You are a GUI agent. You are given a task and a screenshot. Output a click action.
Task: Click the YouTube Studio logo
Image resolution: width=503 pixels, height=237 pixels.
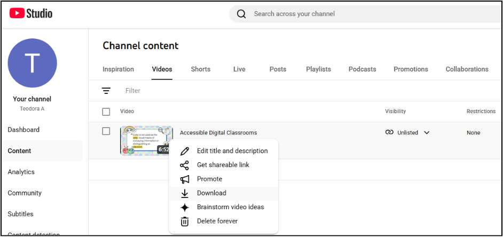pyautogui.click(x=31, y=14)
